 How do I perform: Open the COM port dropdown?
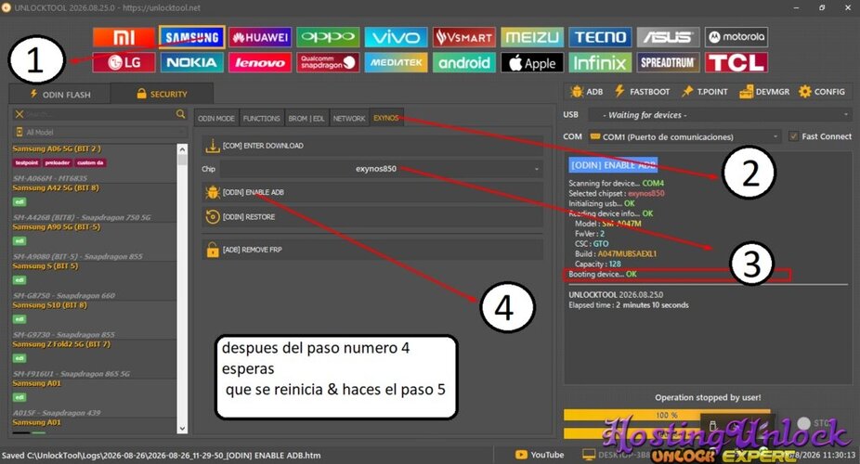pos(684,136)
